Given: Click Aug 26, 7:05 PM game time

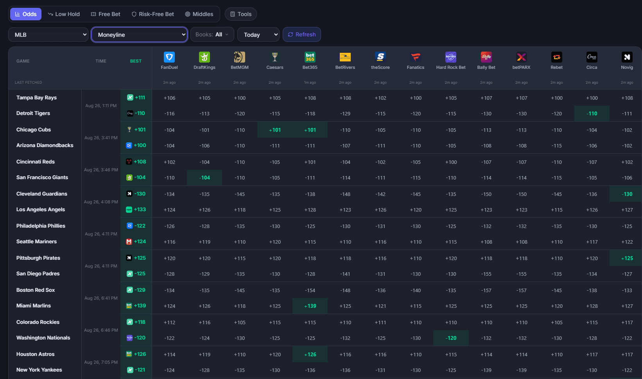Looking at the screenshot, I should (101, 362).
